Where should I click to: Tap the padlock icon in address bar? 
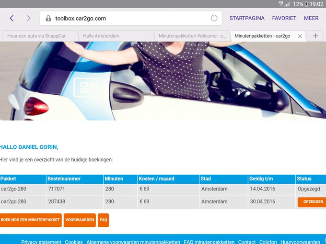48,19
